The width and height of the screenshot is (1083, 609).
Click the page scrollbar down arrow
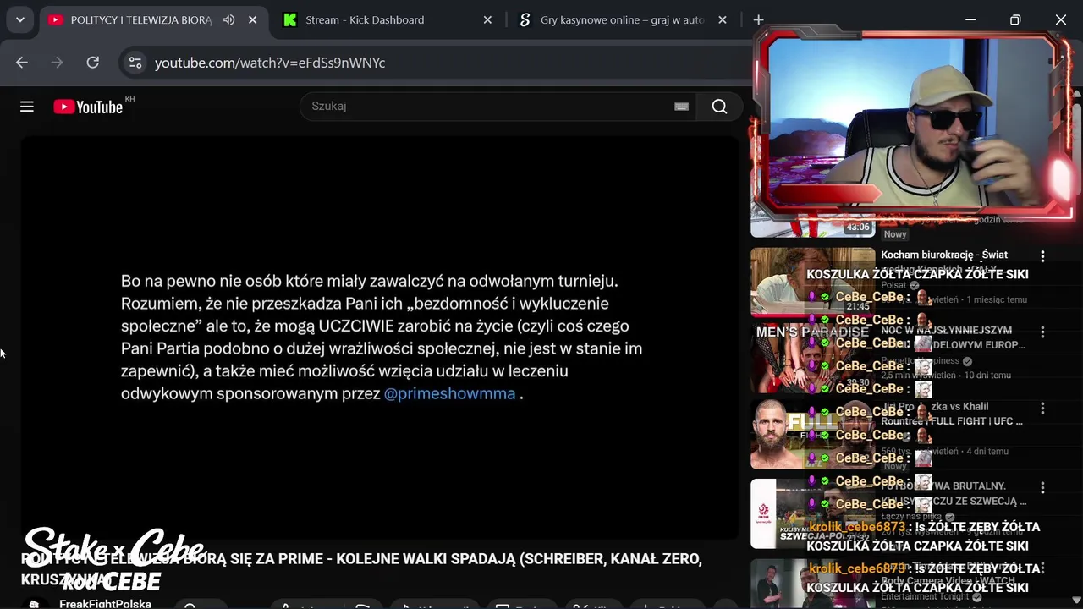1076,602
